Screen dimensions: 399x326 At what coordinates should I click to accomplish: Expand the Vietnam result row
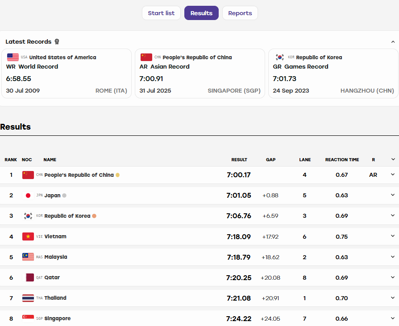(x=393, y=236)
